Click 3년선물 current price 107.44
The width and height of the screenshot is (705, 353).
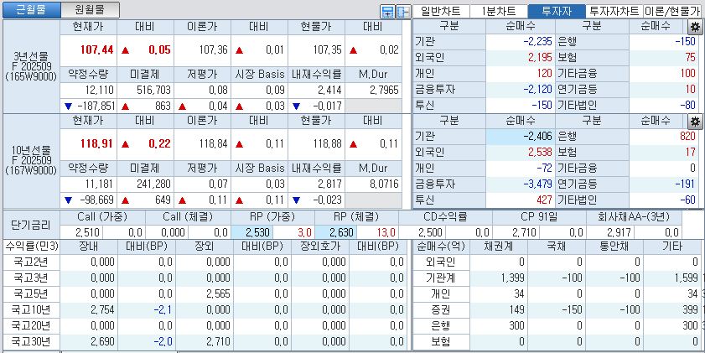click(x=96, y=50)
